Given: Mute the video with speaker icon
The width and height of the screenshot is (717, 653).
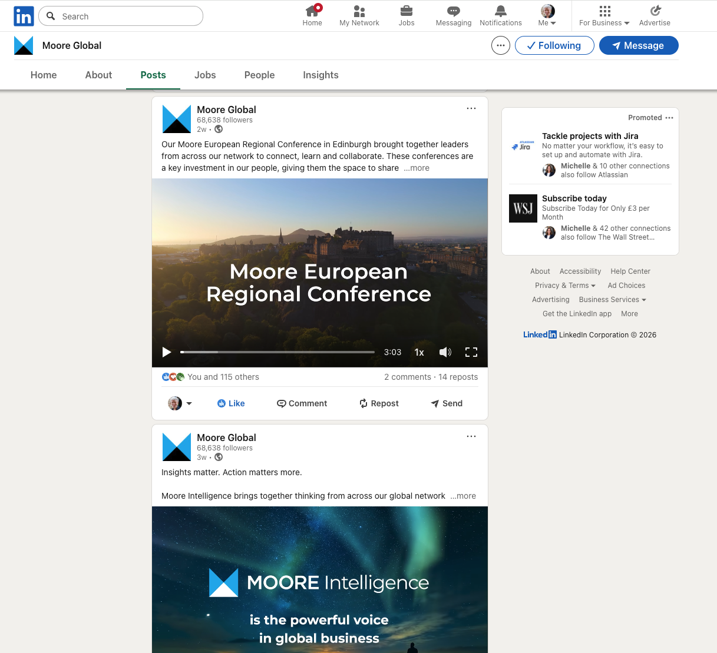Looking at the screenshot, I should pyautogui.click(x=445, y=352).
